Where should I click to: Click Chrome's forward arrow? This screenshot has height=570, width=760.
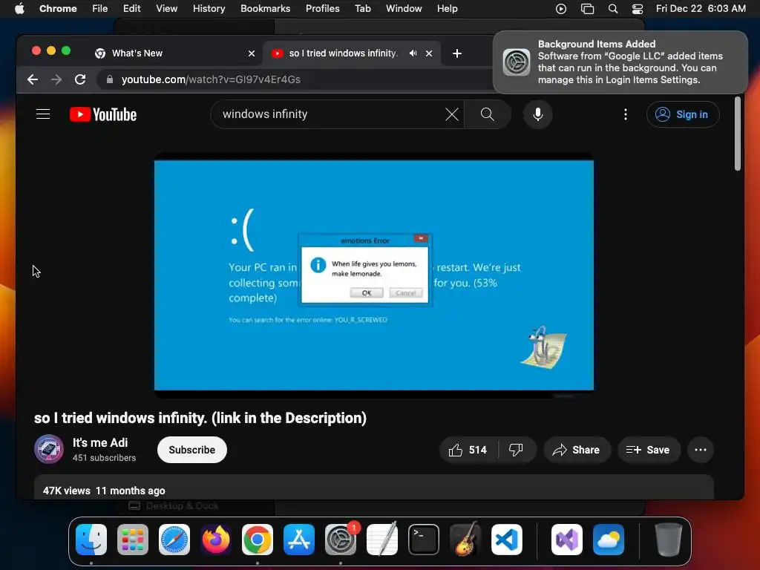tap(56, 79)
